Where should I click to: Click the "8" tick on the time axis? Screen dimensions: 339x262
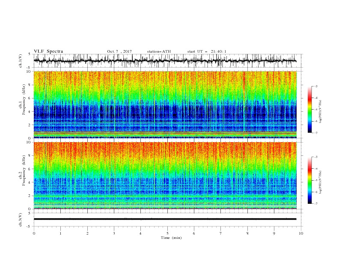[x=247, y=233]
